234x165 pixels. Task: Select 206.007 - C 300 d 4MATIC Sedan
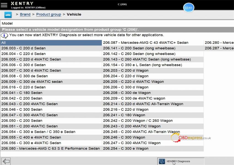51,70
